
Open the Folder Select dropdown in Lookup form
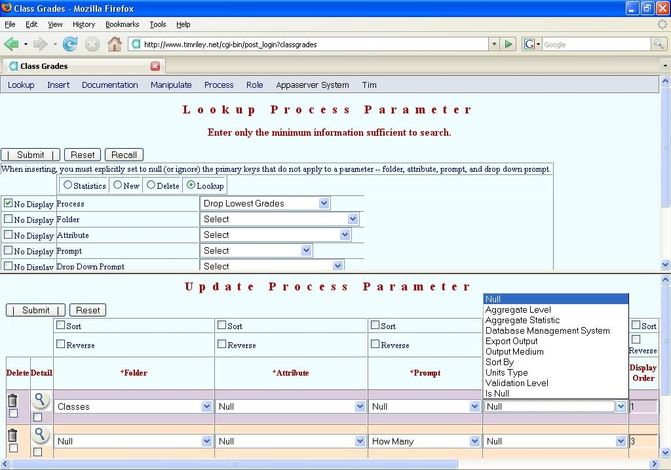[279, 219]
